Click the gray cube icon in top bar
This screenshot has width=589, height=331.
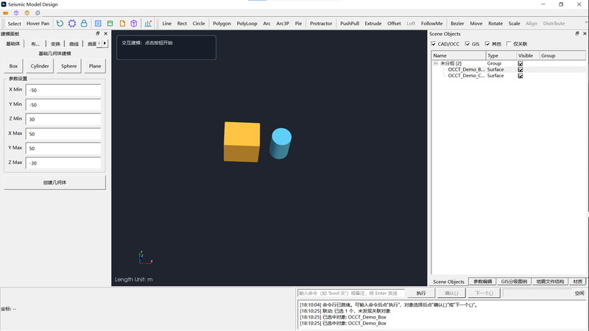[38, 13]
